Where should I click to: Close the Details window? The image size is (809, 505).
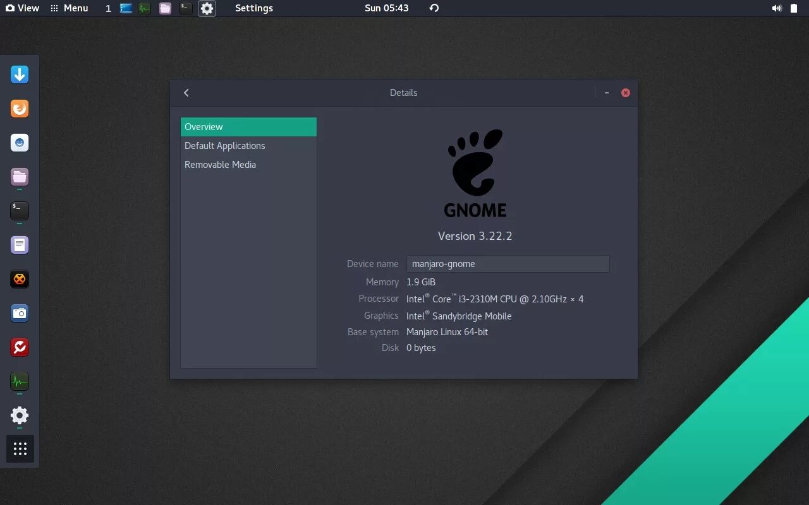point(626,93)
